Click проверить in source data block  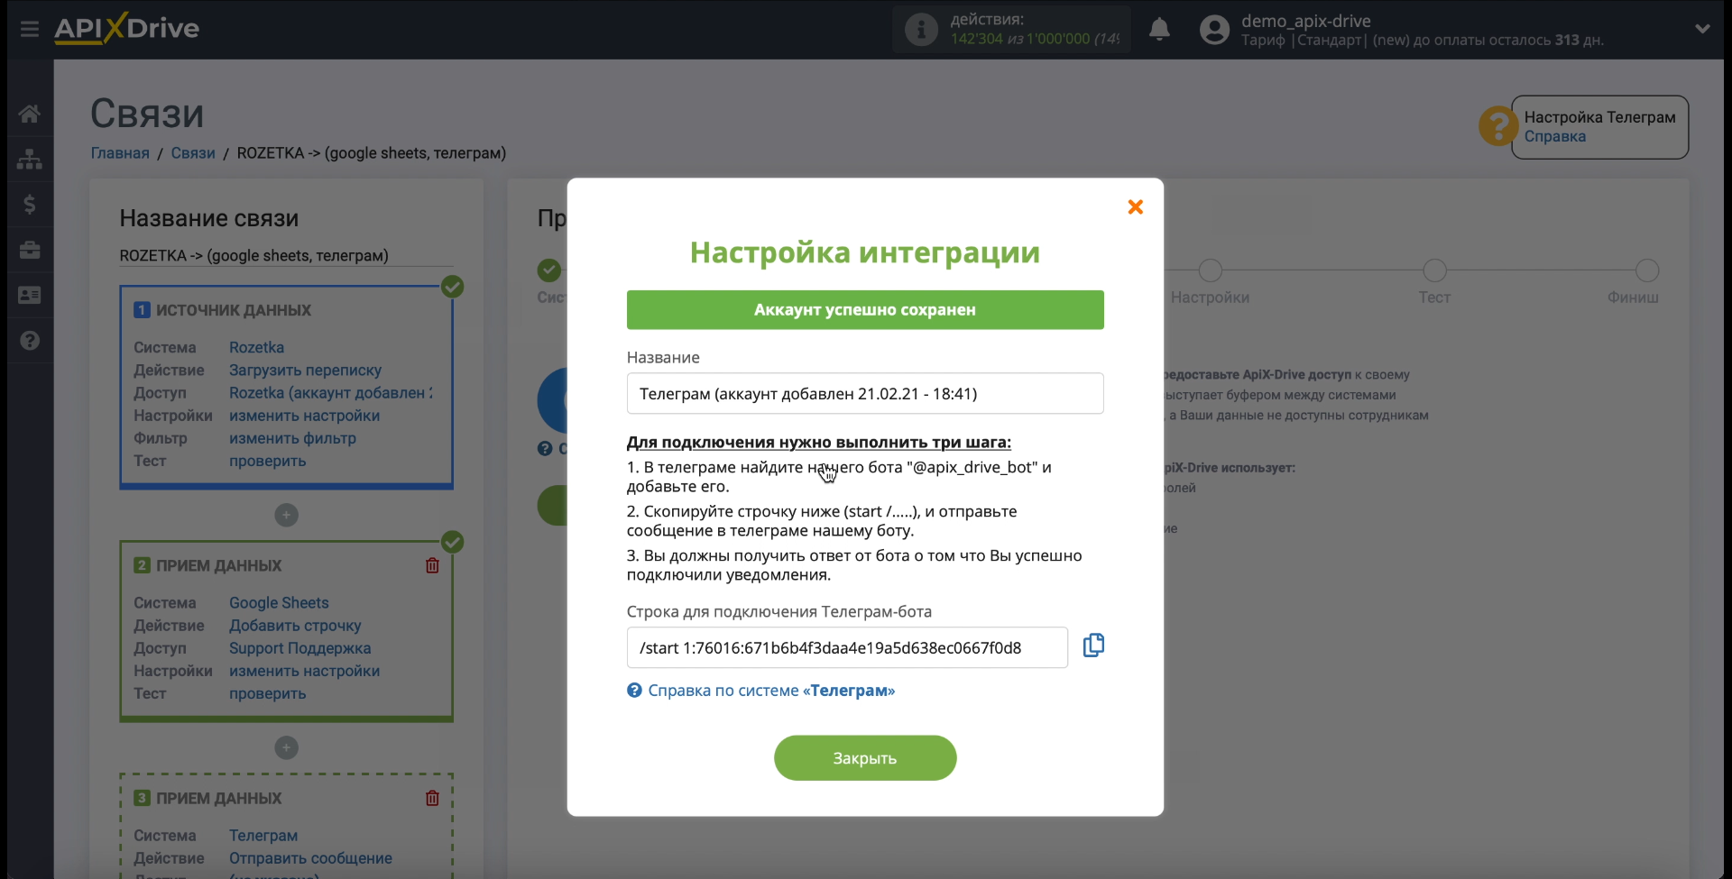[x=267, y=461]
